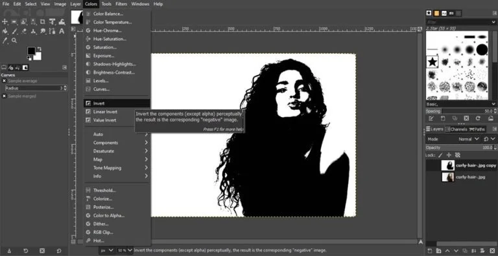Screen dimensions: 498x256
Task: Toggle lock pixels brush icon
Action: pyautogui.click(x=440, y=155)
